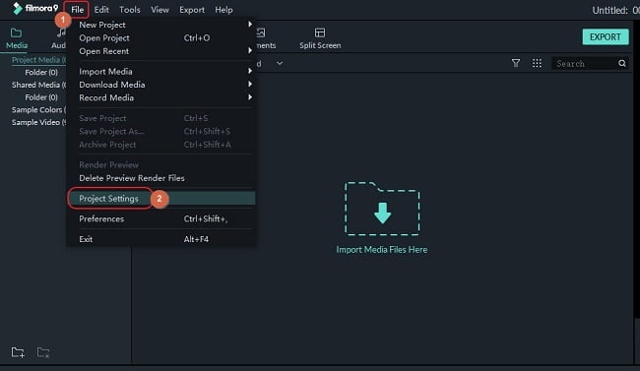The width and height of the screenshot is (640, 371).
Task: Select Folder (0) under Shared Media
Action: pos(41,97)
